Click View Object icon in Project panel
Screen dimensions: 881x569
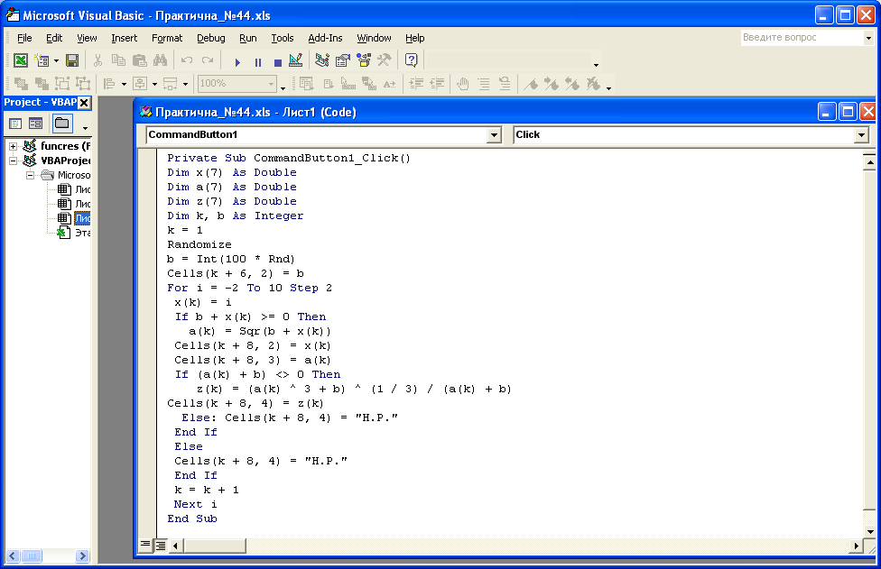(35, 124)
